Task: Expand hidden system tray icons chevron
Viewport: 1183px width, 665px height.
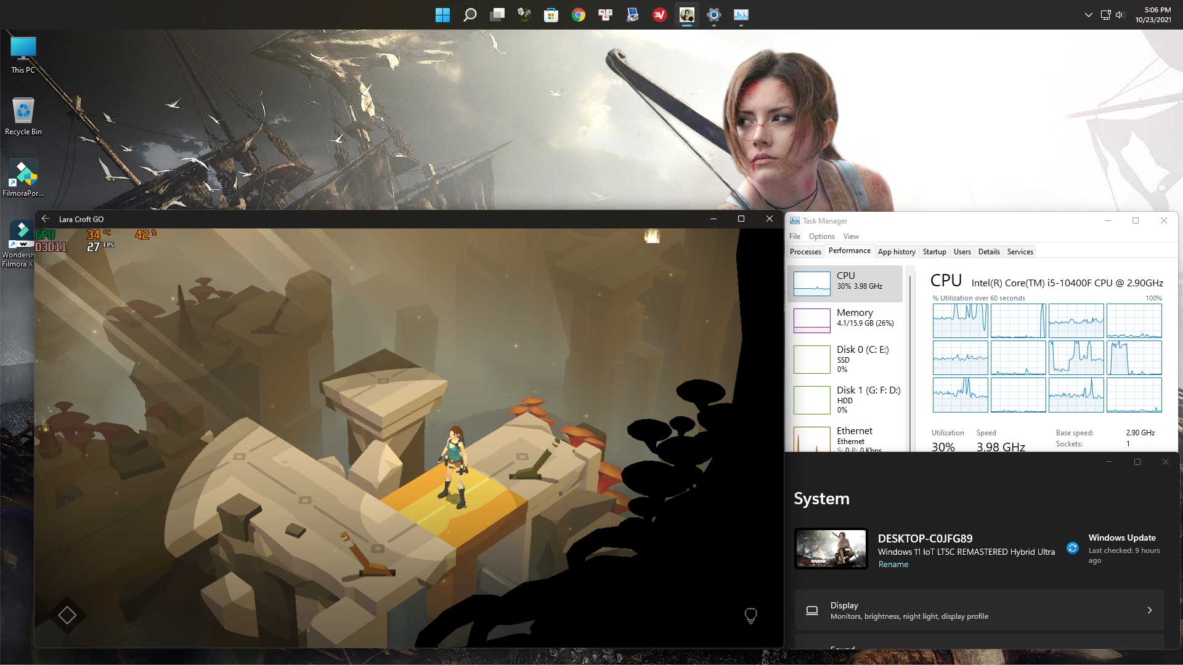Action: click(x=1088, y=15)
